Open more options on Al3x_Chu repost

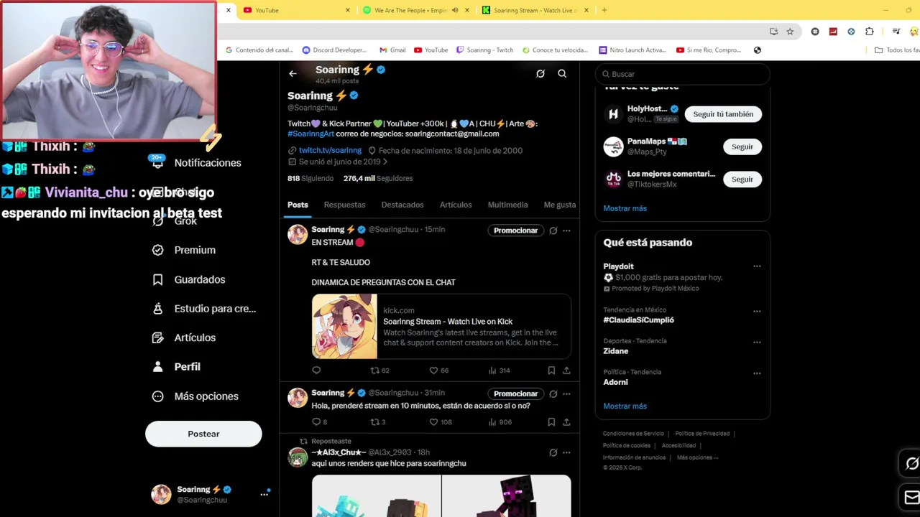[x=566, y=453]
